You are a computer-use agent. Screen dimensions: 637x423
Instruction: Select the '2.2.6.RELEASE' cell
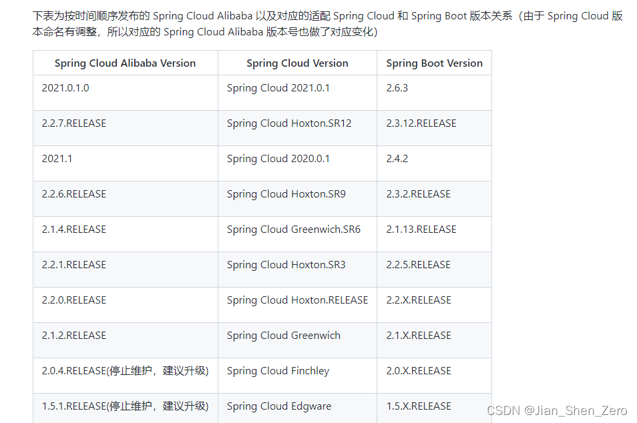125,199
